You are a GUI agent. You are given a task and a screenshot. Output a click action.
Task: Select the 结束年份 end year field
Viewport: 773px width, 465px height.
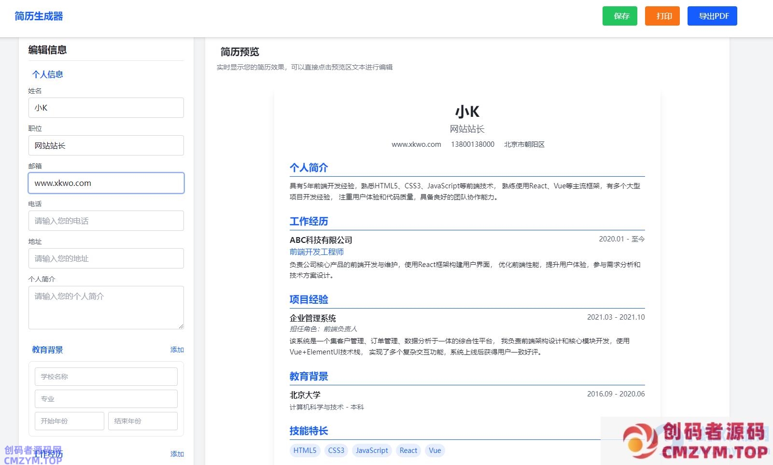pyautogui.click(x=142, y=421)
